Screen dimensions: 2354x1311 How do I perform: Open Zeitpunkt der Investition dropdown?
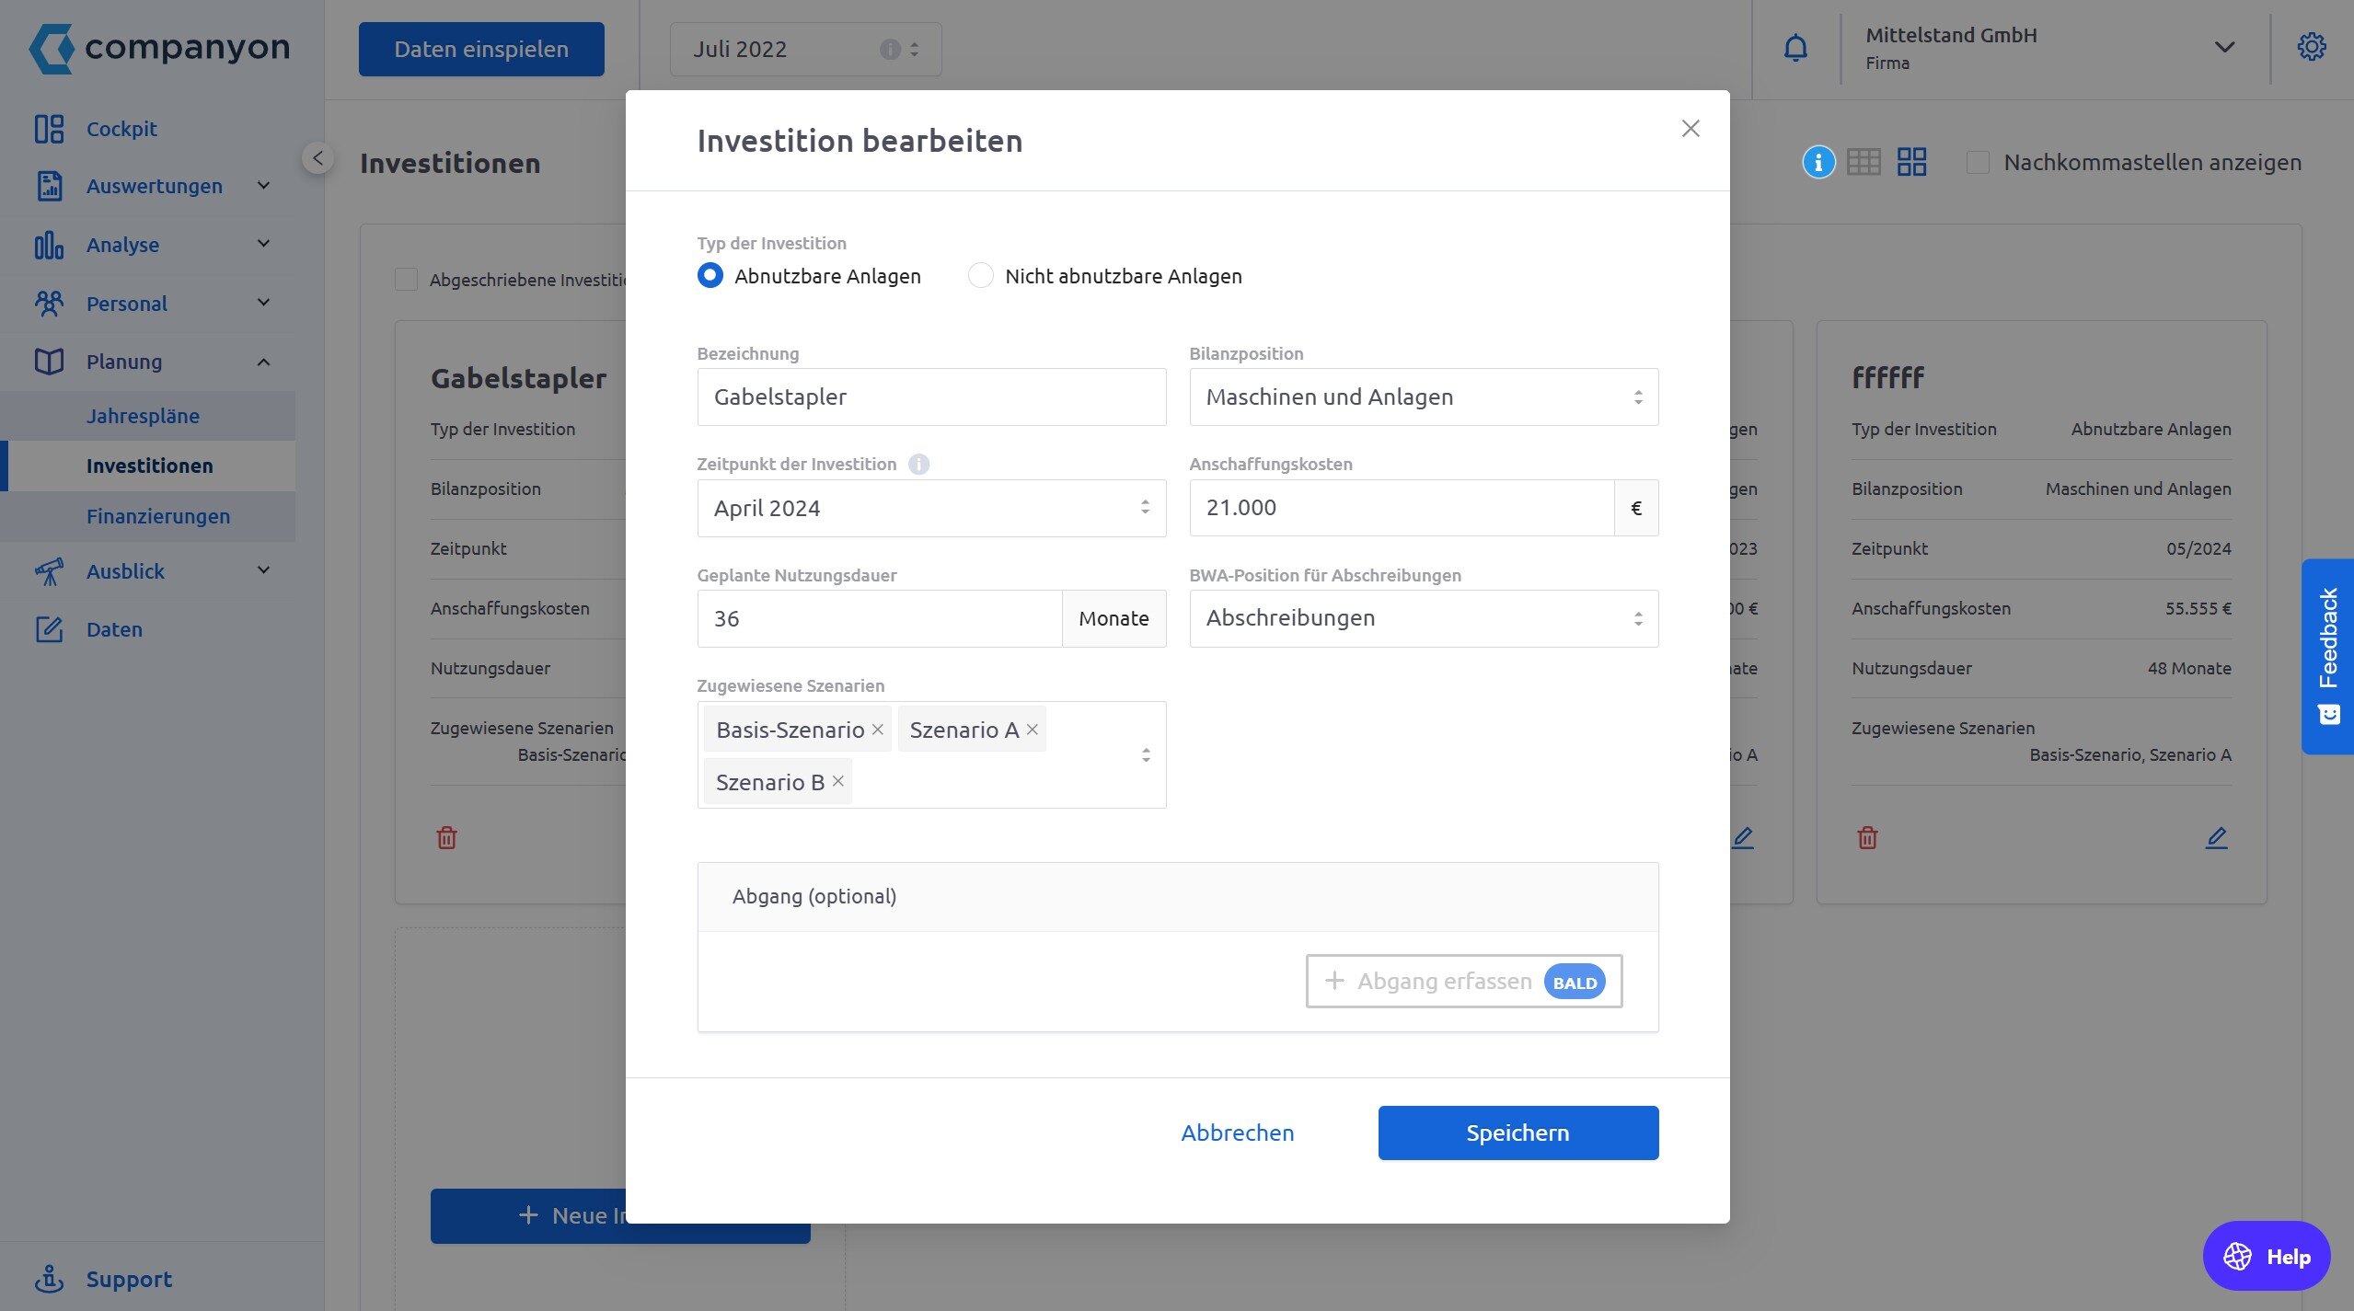[931, 508]
